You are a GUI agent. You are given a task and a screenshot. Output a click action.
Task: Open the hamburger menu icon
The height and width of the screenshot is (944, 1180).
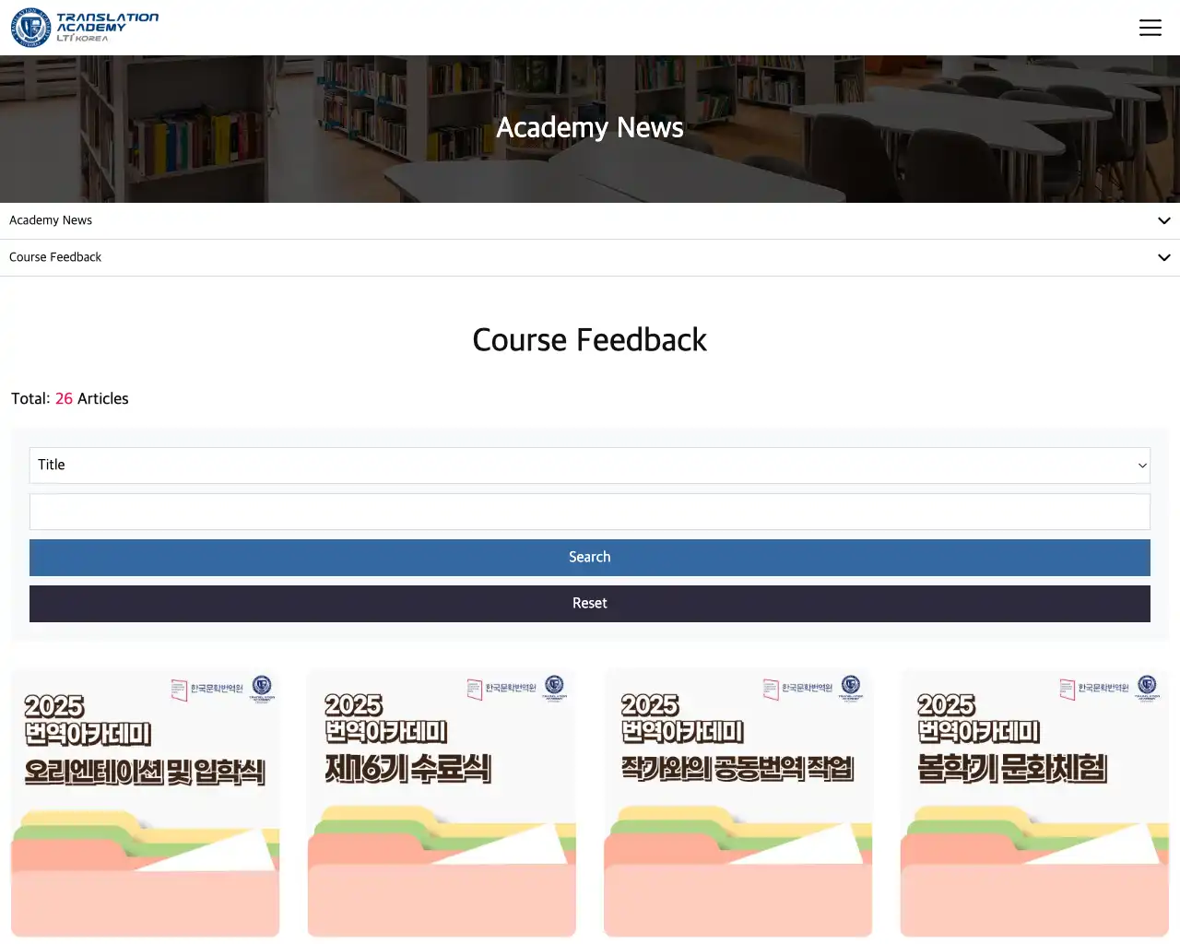pos(1150,28)
